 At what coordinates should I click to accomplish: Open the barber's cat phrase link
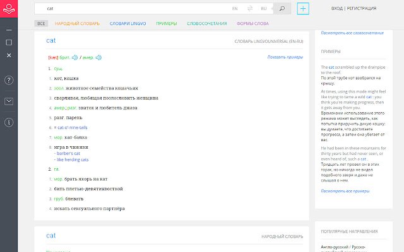(x=68, y=154)
